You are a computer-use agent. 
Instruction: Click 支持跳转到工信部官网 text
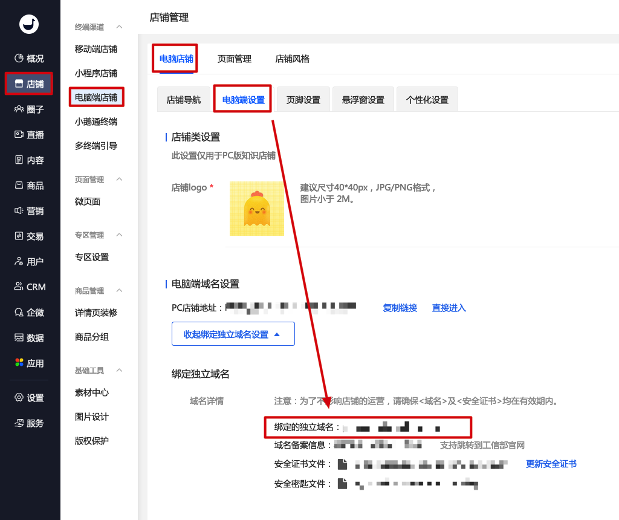tap(482, 446)
